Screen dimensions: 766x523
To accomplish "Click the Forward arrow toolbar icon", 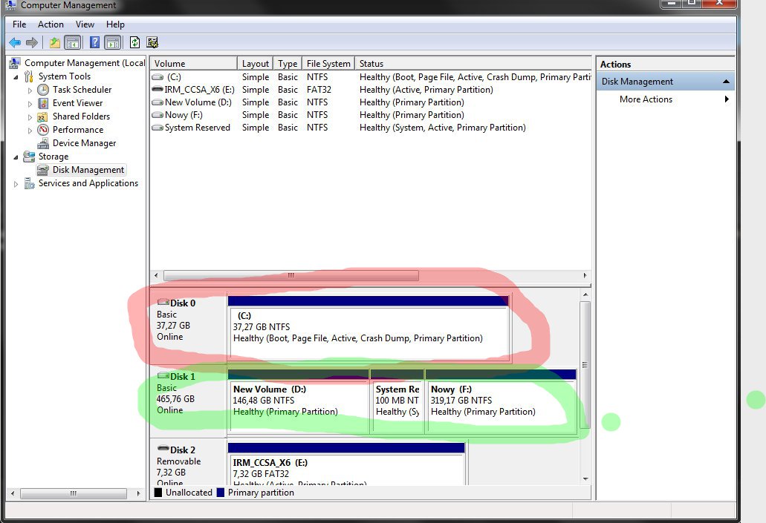I will (x=32, y=43).
